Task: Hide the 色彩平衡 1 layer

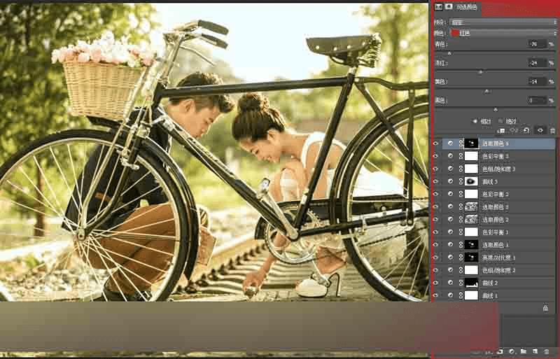Action: 435,232
